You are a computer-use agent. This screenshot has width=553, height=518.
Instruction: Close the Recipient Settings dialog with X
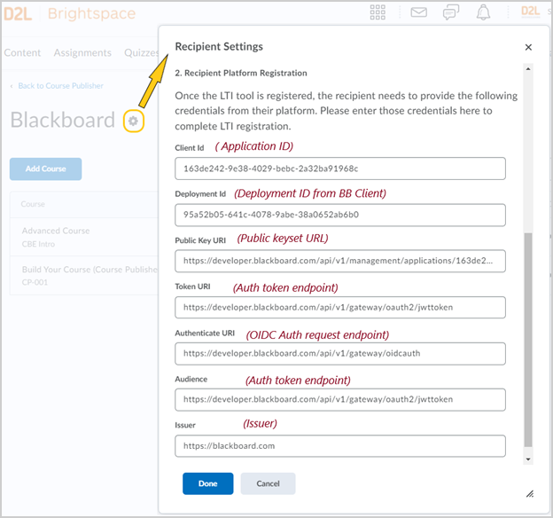coord(528,47)
